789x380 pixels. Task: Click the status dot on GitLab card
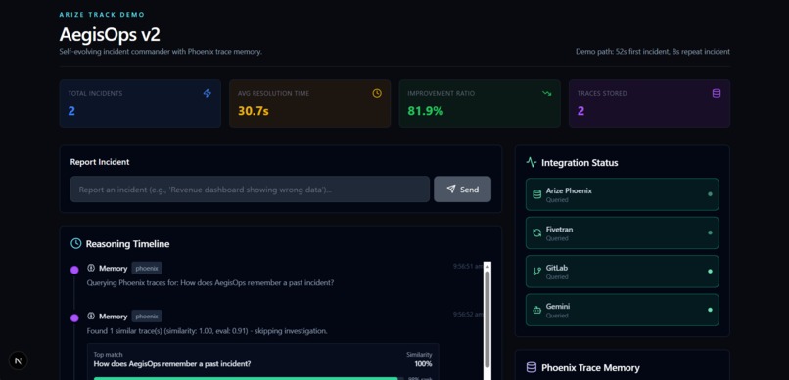710,271
